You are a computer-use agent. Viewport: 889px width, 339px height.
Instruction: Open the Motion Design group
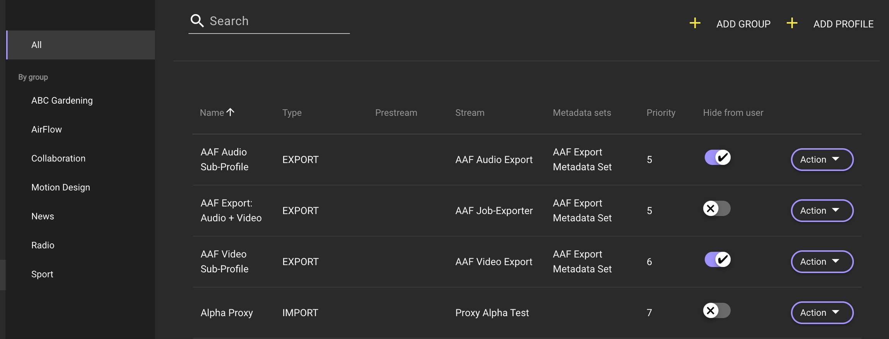(x=61, y=187)
